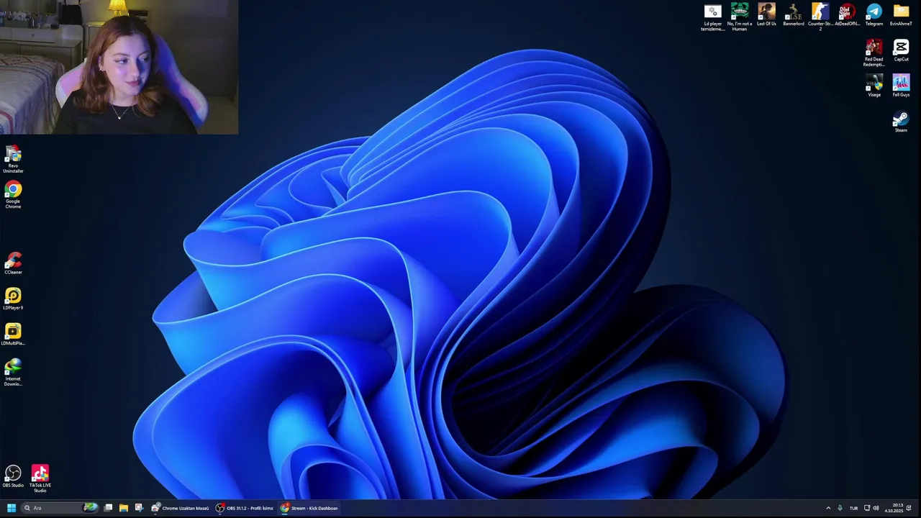Switch to OBS 31.1.2 taskbar window
Viewport: 921px width, 518px height.
coord(245,508)
